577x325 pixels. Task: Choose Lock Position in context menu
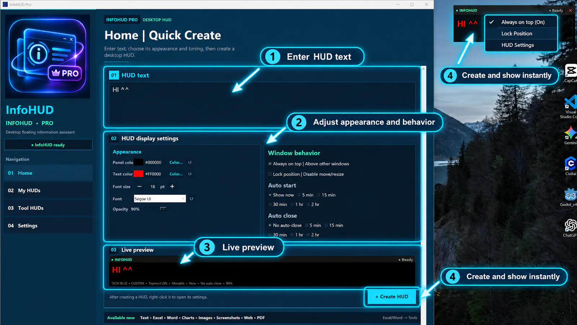[521, 34]
